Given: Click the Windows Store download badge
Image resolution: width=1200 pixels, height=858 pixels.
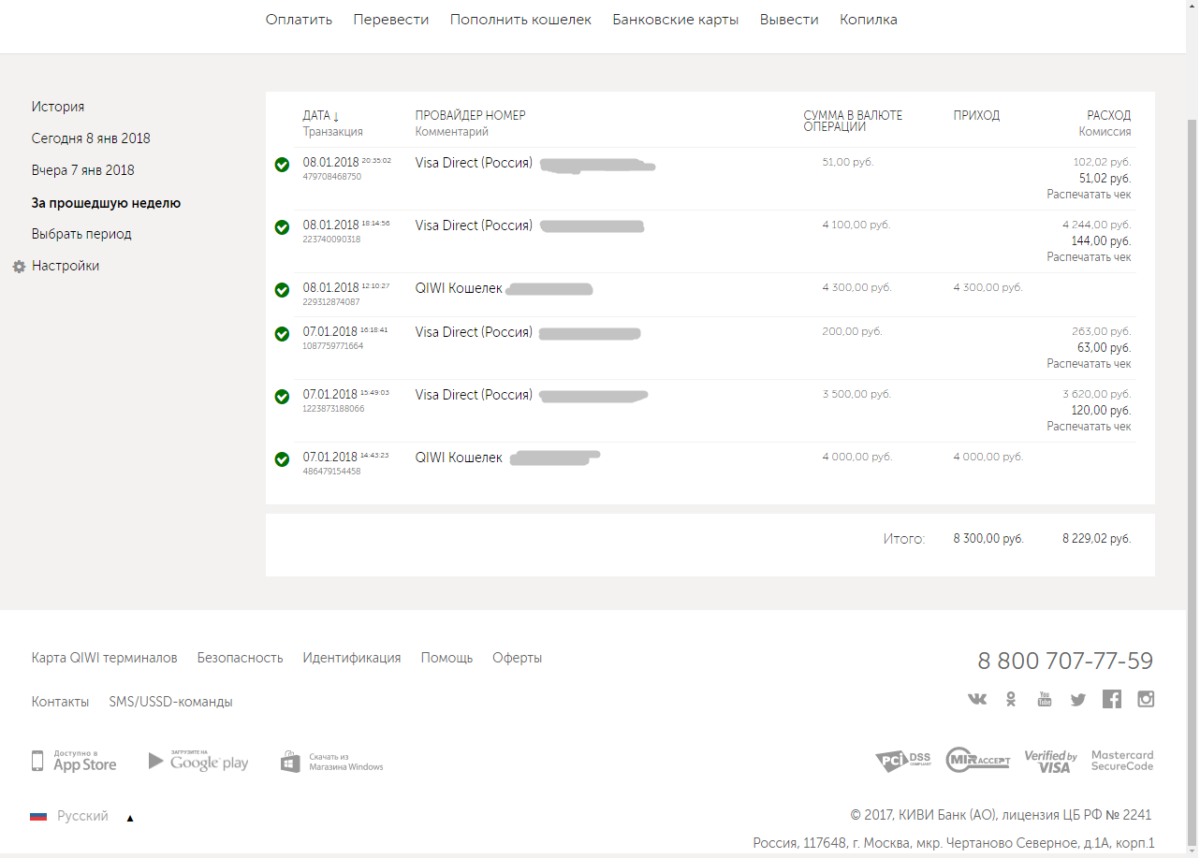Looking at the screenshot, I should point(332,762).
